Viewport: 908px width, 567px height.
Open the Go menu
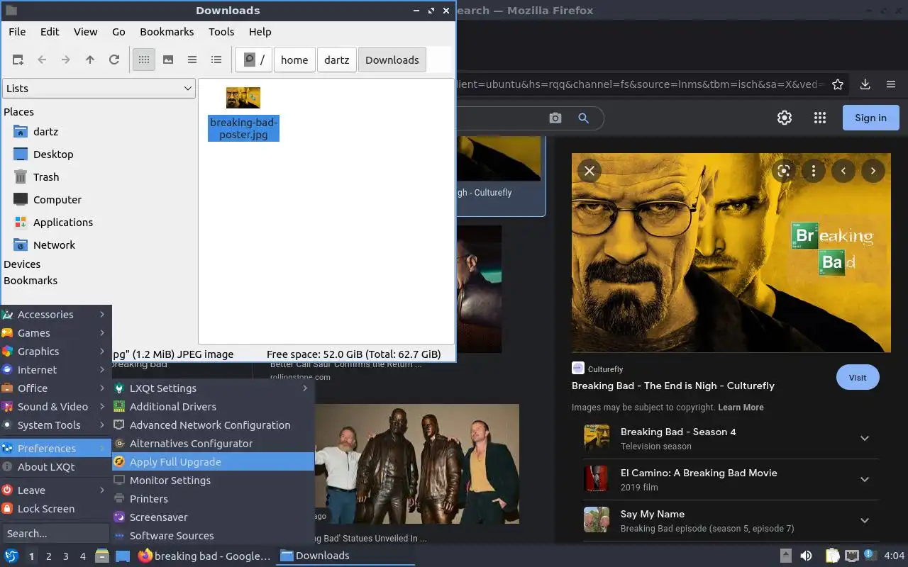pyautogui.click(x=118, y=32)
